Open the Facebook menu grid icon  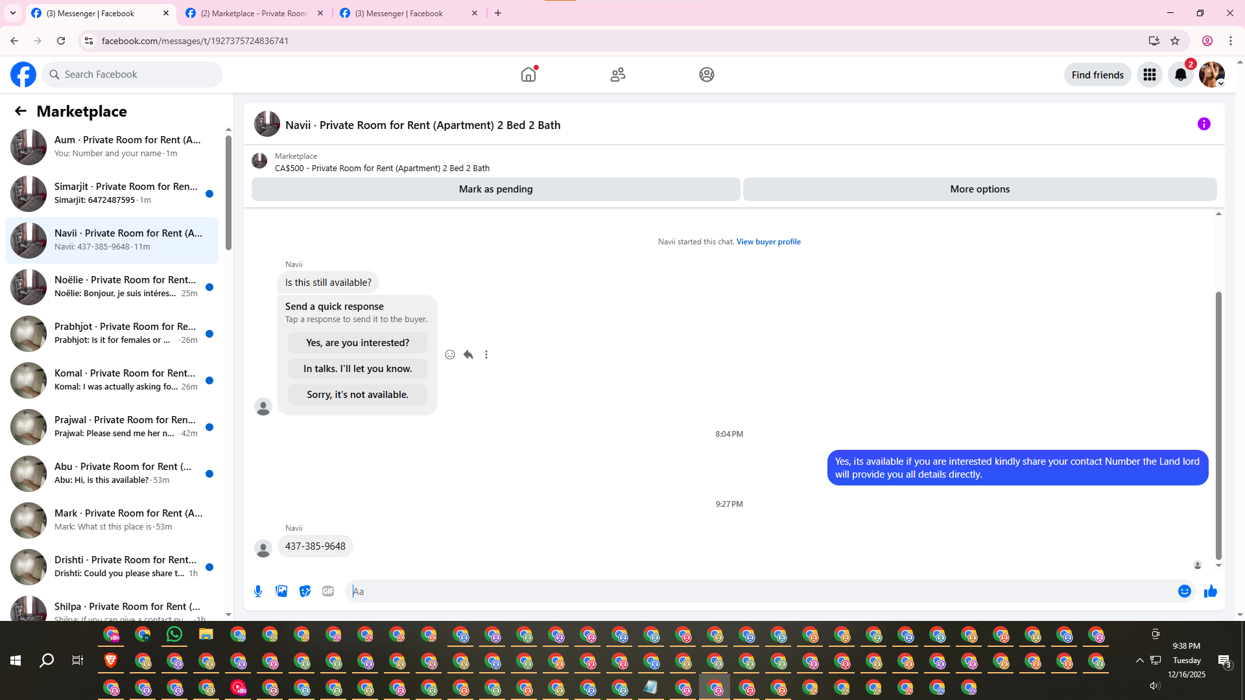(1150, 75)
